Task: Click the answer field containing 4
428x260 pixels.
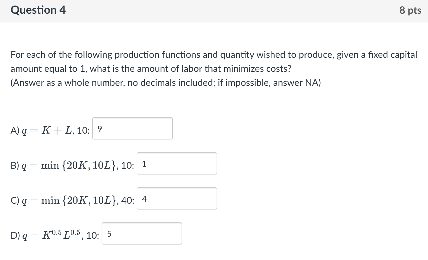Action: pyautogui.click(x=176, y=198)
